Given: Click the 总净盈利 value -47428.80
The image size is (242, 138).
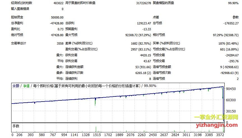Looking at the screenshot, I should click(x=56, y=23).
